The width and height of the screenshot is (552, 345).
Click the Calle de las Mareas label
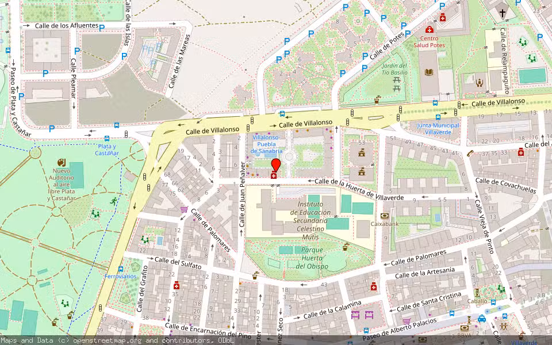pos(179,62)
